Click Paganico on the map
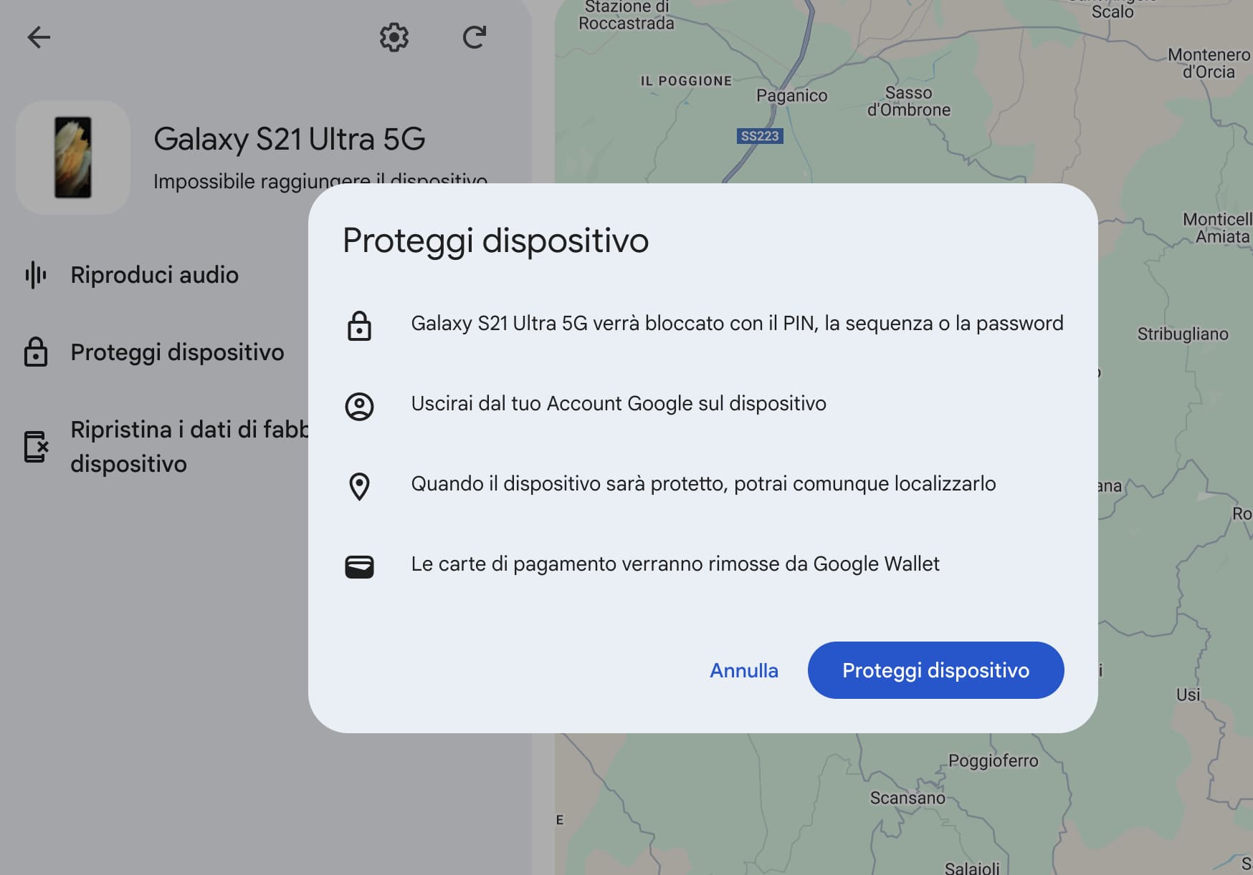1253x875 pixels. tap(791, 96)
